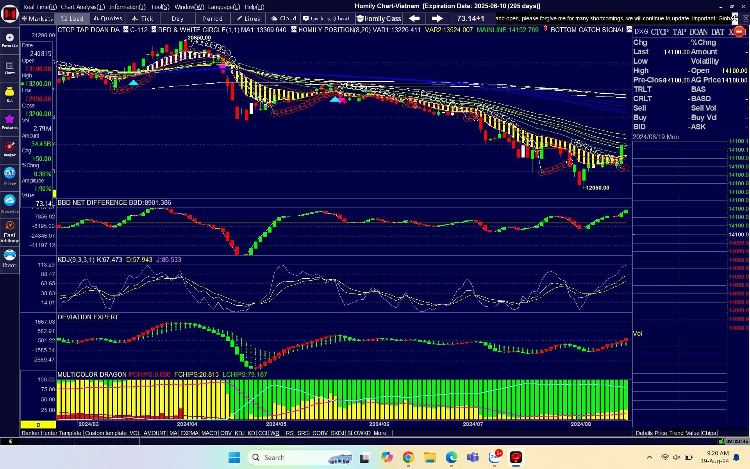Image resolution: width=750 pixels, height=469 pixels.
Task: Go to previous stock with left arrow
Action: [x=414, y=18]
